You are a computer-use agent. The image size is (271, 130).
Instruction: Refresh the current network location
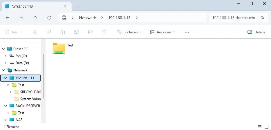49,18
